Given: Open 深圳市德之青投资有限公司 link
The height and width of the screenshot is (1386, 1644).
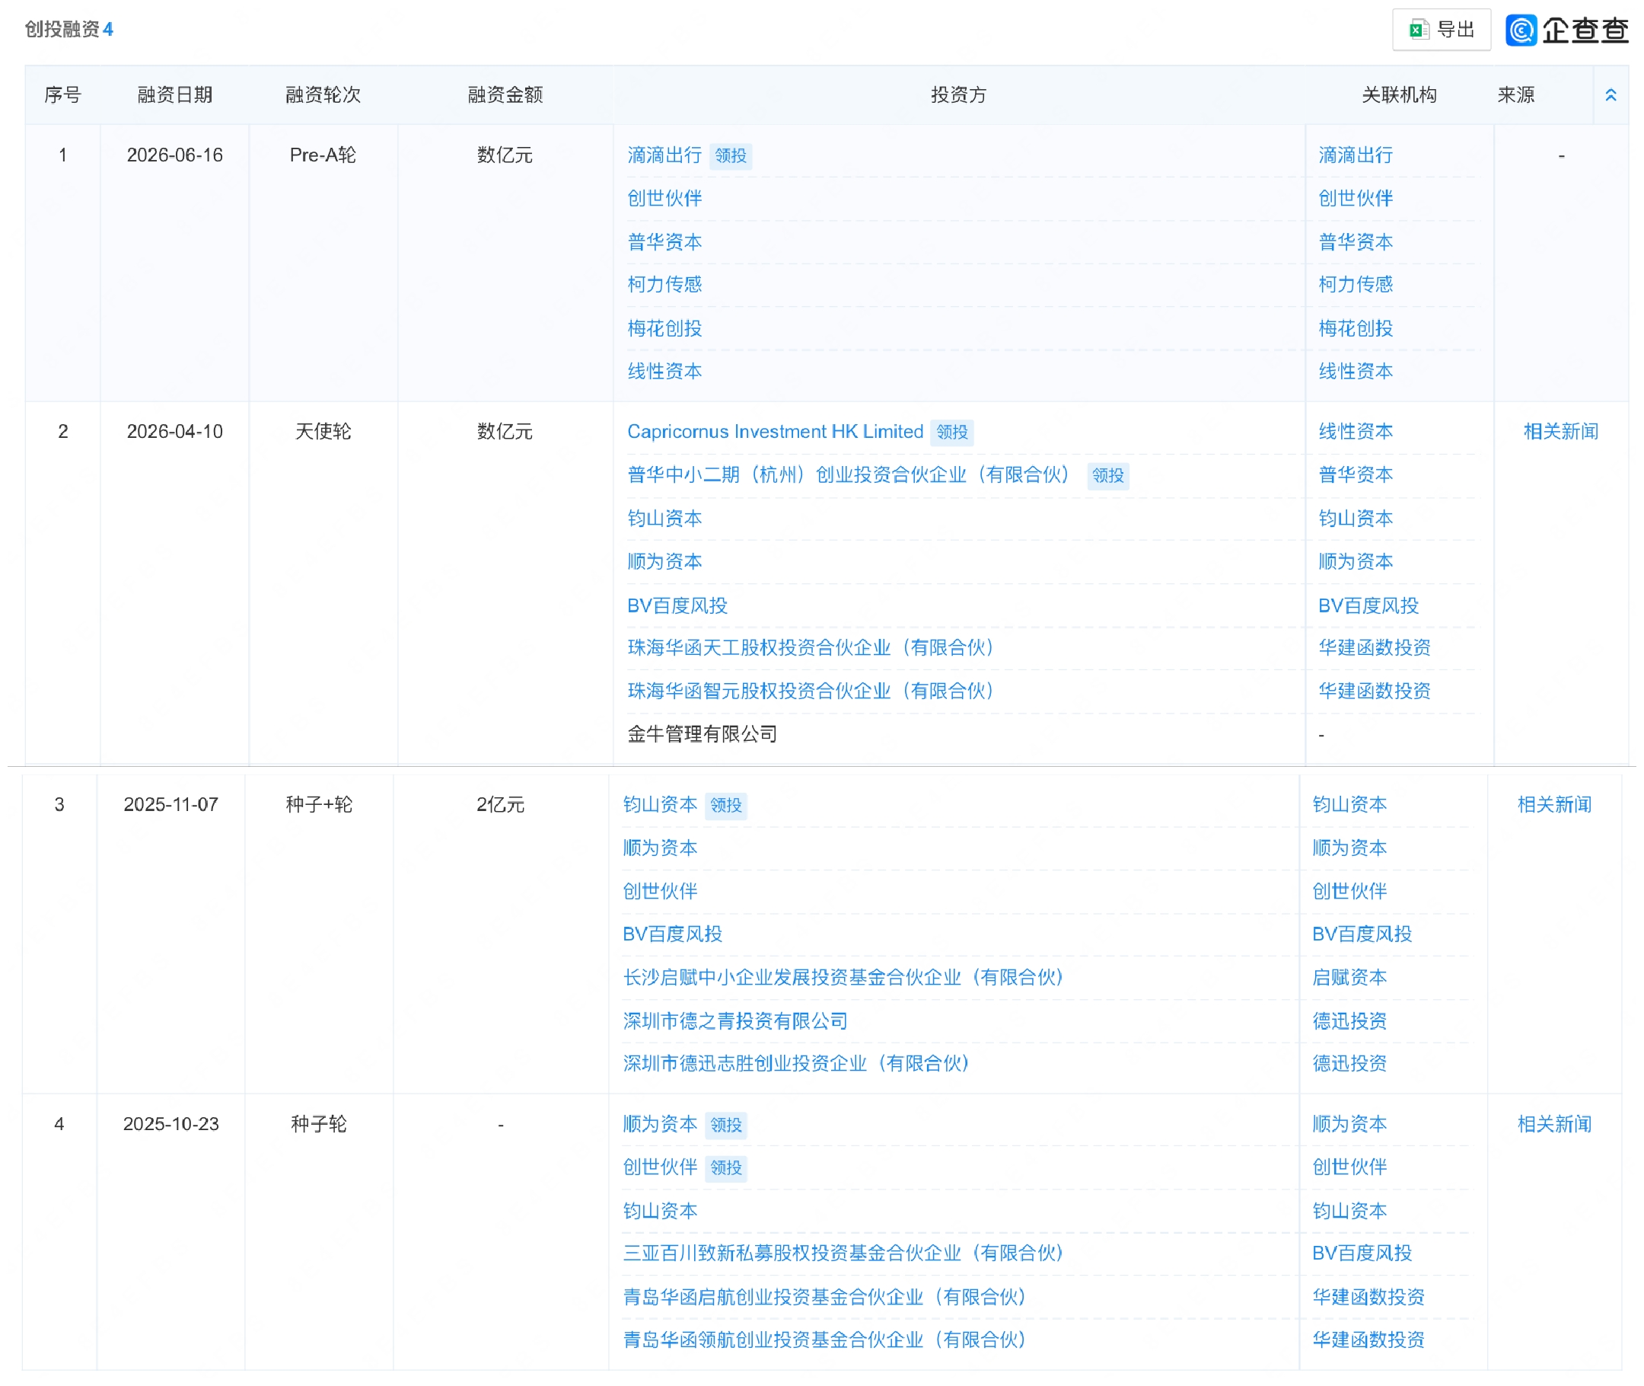Looking at the screenshot, I should pyautogui.click(x=736, y=1020).
